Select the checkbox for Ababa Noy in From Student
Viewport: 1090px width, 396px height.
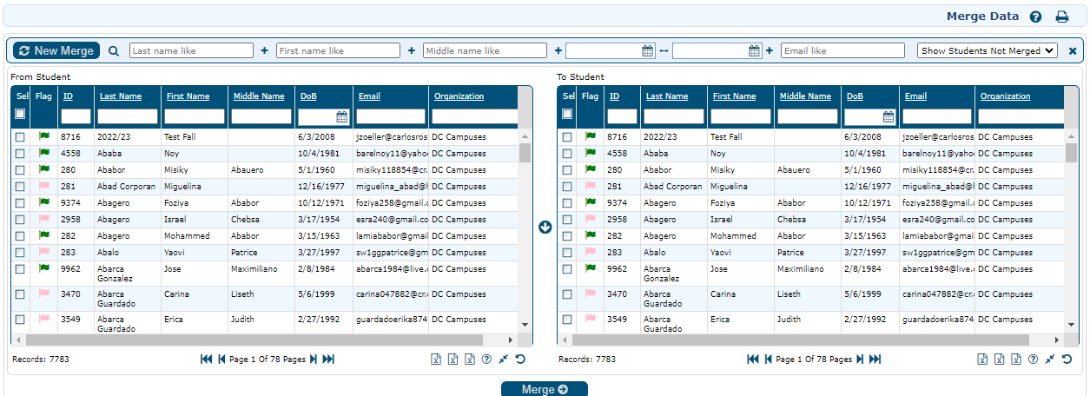coord(20,154)
